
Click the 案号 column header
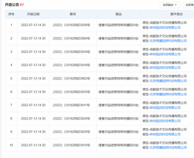73,14
